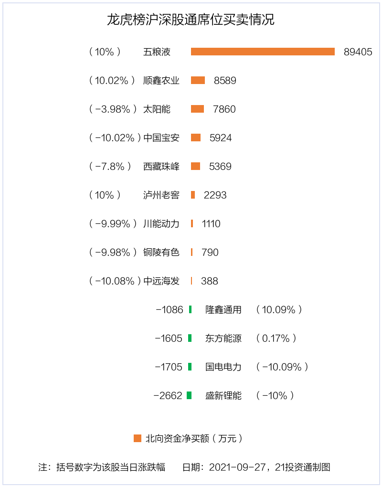Click the orange legend swatch for 北向资金净买额
The height and width of the screenshot is (487, 382).
(138, 438)
